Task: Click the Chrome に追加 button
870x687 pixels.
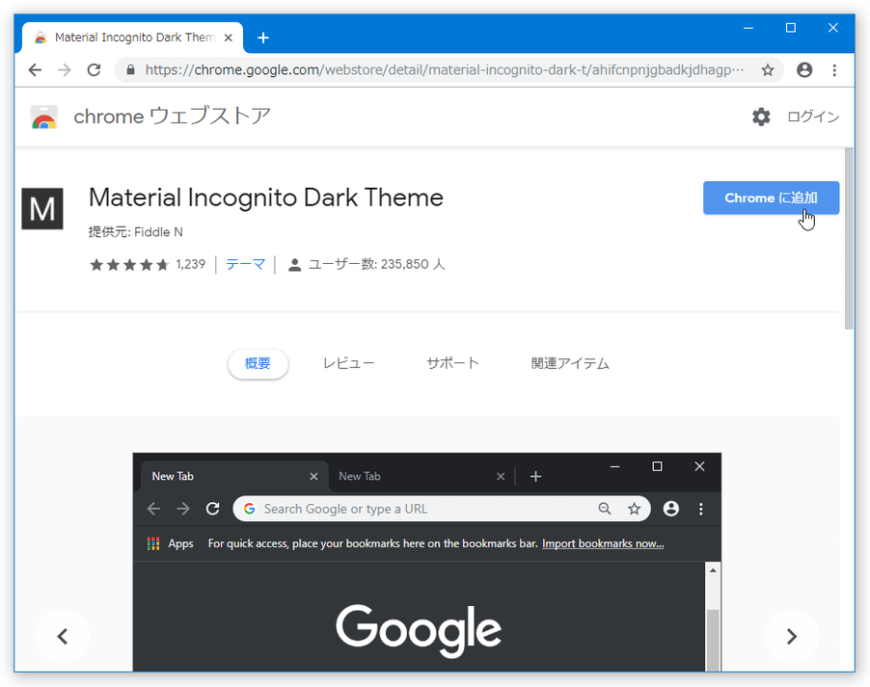Action: coord(772,198)
